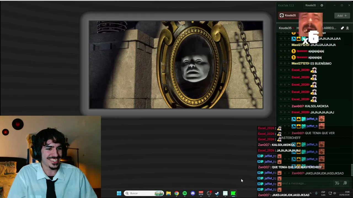Open Voicemeeter from the taskbar
Viewport: 353px width, 198px height.
click(201, 193)
